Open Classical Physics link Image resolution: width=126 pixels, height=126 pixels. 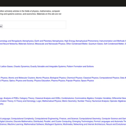tap(91, 78)
